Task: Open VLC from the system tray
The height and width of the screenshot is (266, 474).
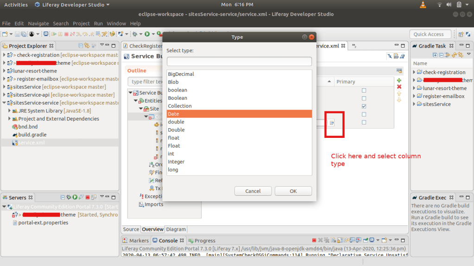Action: [423, 5]
